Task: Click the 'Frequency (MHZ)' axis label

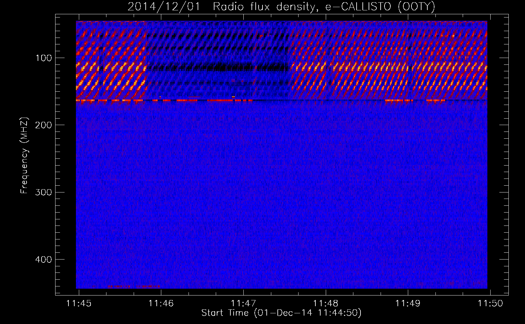Action: [24, 155]
